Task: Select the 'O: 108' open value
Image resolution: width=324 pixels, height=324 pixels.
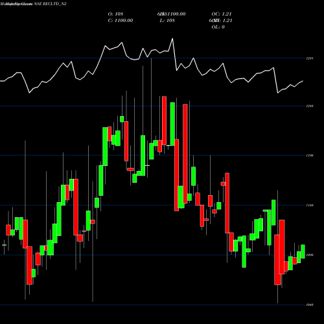Action: [x=115, y=14]
